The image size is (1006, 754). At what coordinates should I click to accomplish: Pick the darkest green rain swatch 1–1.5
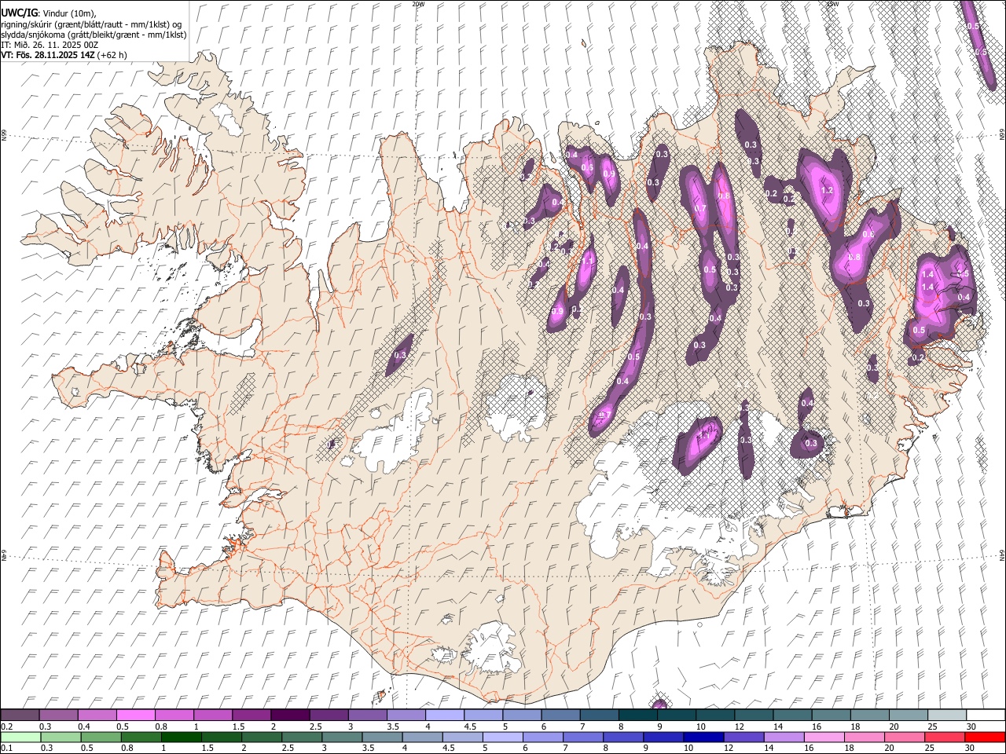point(182,737)
